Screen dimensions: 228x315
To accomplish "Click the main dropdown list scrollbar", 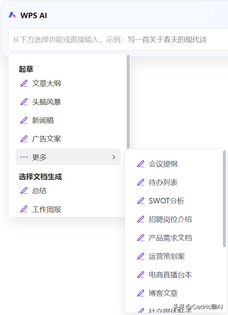I will click(x=128, y=102).
